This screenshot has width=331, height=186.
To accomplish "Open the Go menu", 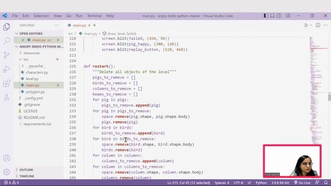I will pyautogui.click(x=69, y=16).
